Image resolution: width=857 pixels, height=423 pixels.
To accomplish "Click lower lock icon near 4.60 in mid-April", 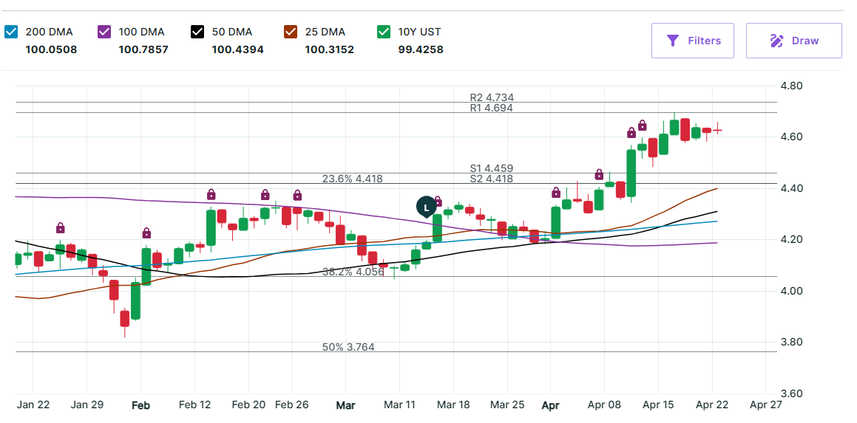I will (x=631, y=132).
